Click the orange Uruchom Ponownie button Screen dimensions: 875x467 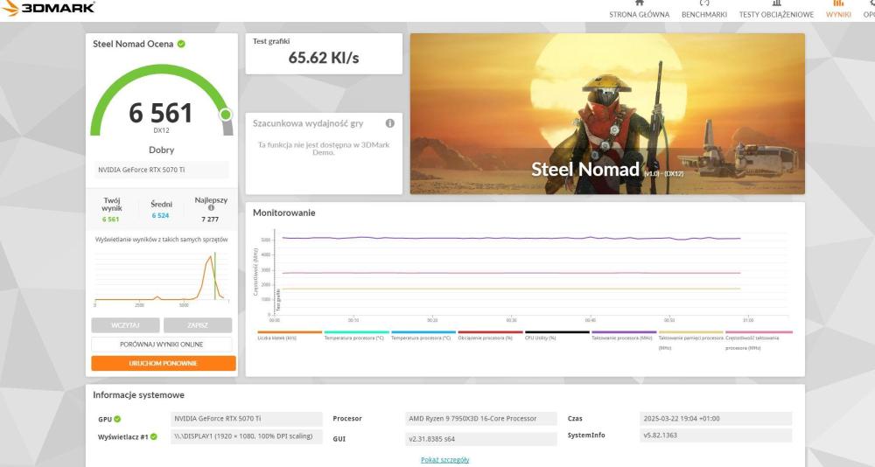click(164, 363)
